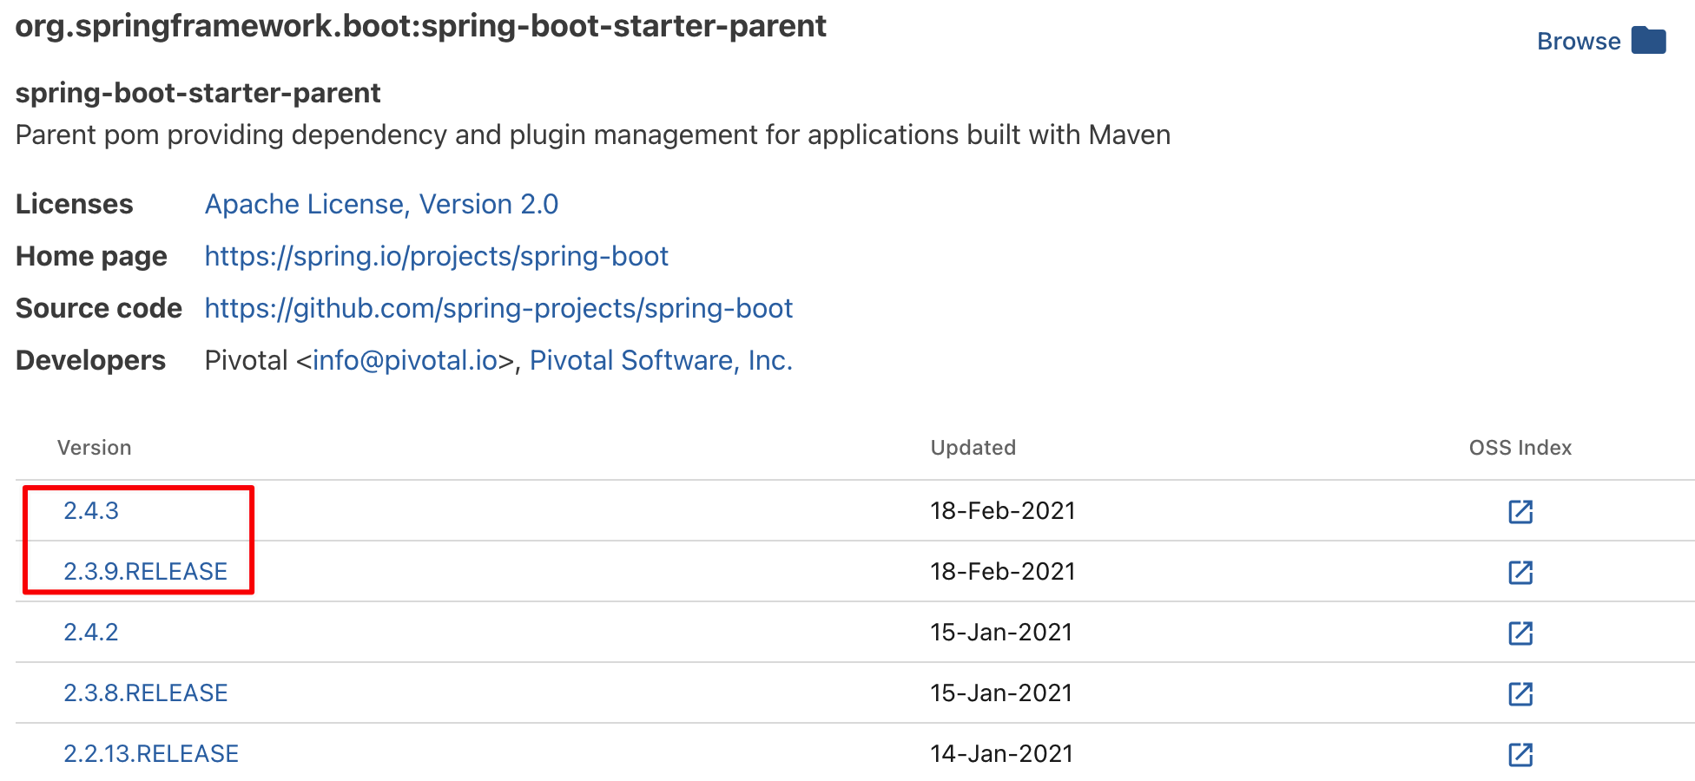This screenshot has width=1695, height=781.
Task: Click the 15-Jan-2021 date of 2.3.8.RELEASE
Action: tap(1001, 692)
